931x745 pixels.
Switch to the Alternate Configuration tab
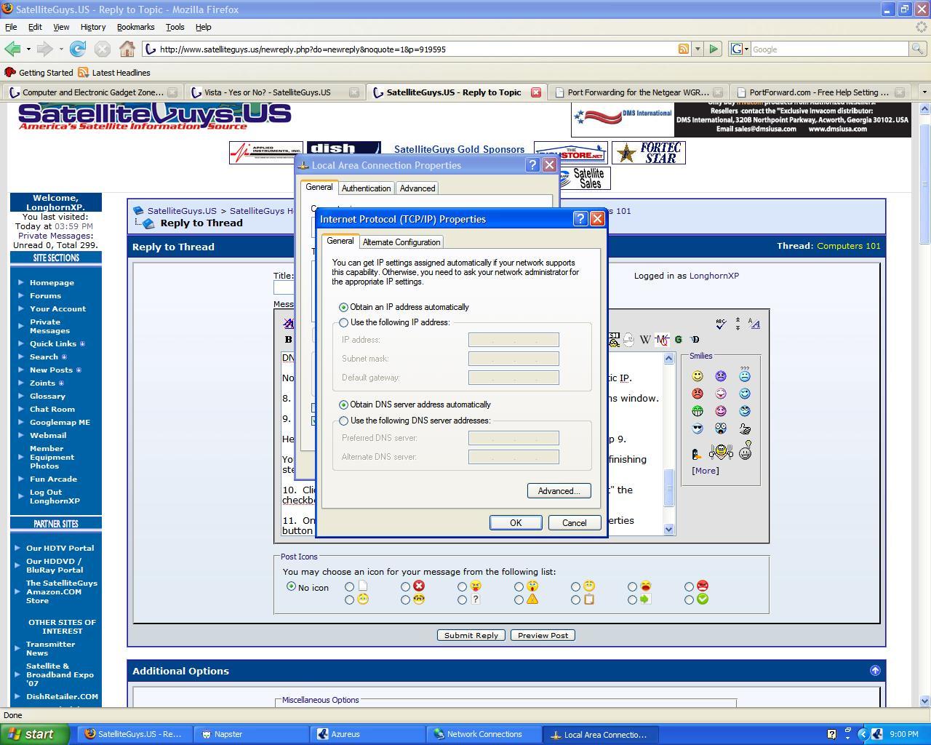401,242
